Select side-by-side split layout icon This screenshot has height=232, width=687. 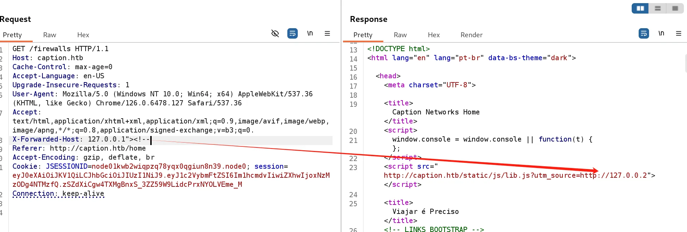tap(640, 8)
